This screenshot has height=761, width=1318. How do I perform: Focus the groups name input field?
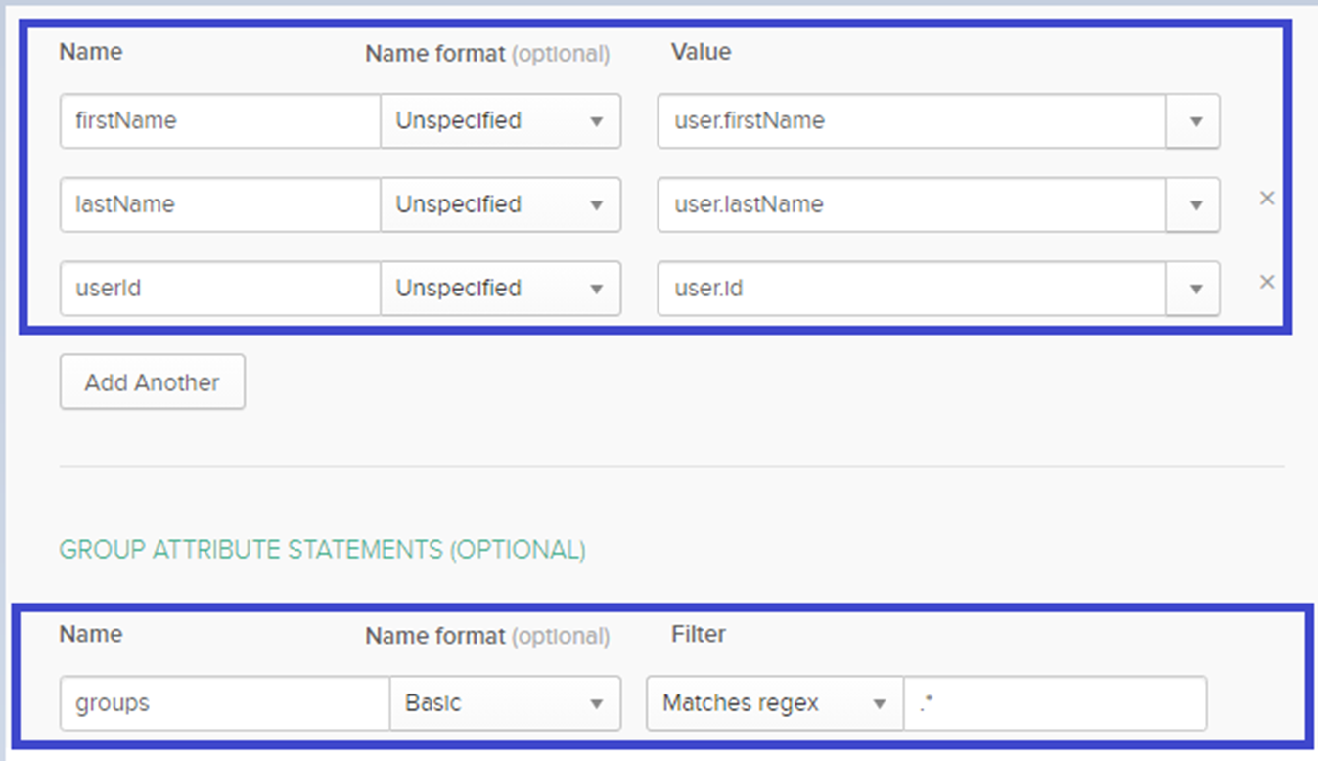225,703
